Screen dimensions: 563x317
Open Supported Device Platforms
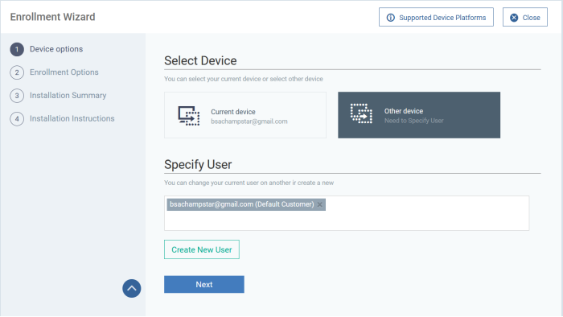[x=436, y=17]
